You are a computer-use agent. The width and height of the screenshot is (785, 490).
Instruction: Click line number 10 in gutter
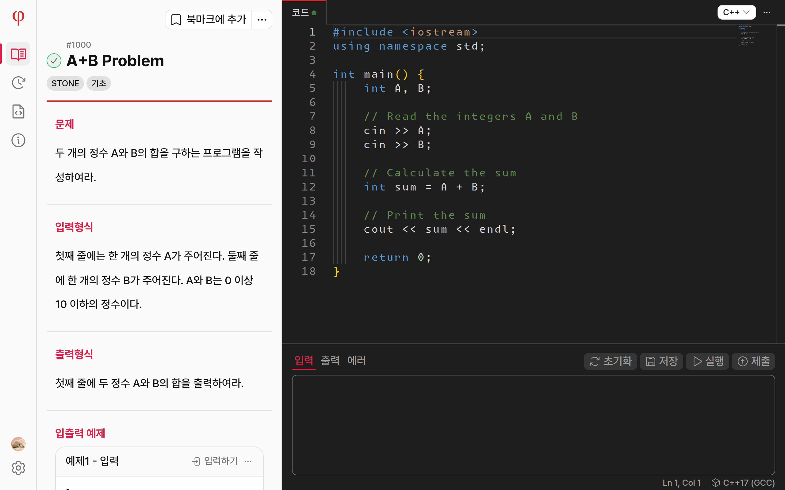308,158
